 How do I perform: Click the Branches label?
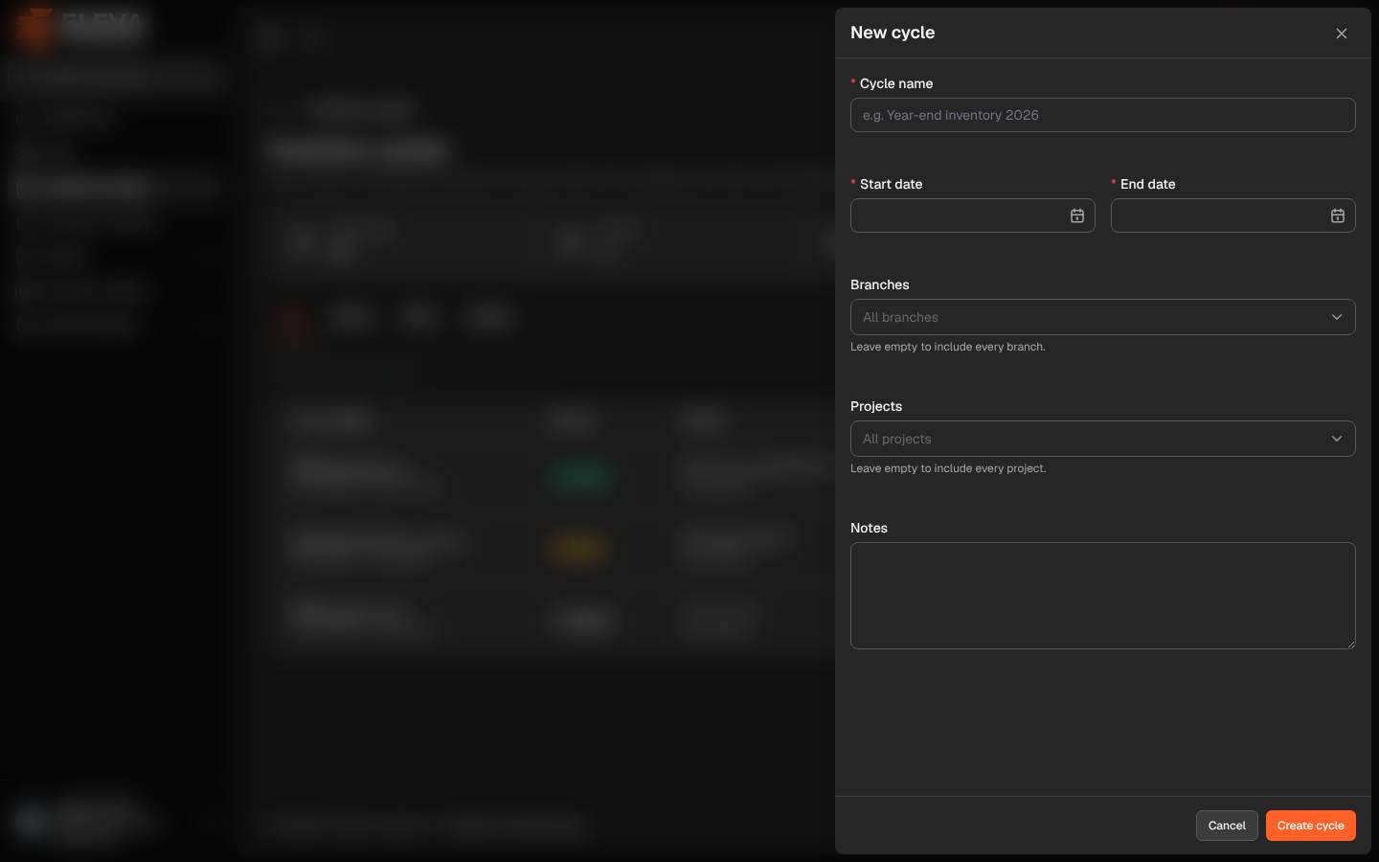click(880, 284)
